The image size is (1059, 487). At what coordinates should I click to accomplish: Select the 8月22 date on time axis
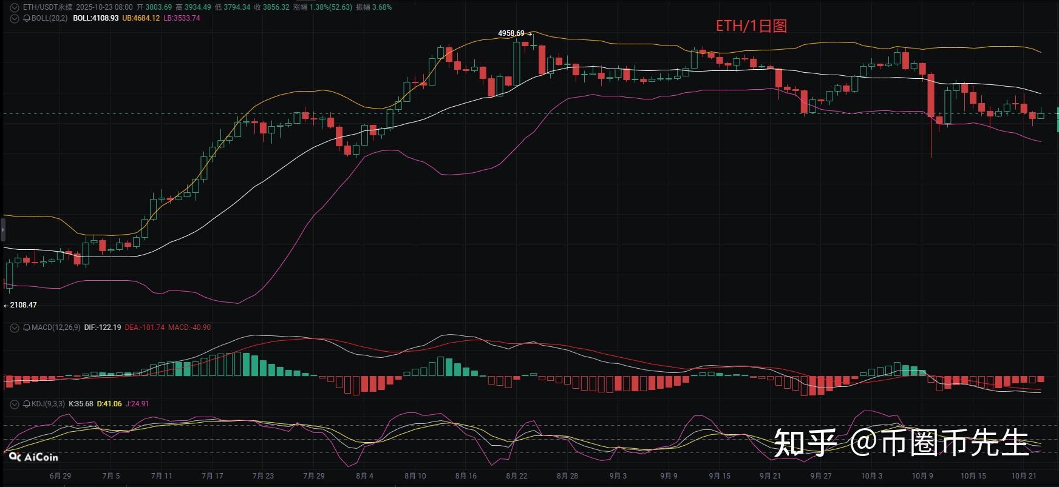point(516,476)
